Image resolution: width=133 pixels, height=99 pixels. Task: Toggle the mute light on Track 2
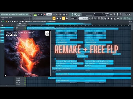click(x=25, y=29)
